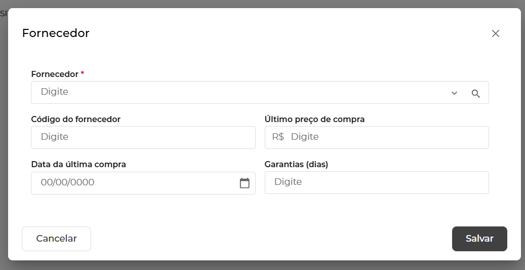The image size is (525, 270).
Task: Close the Fornecedor dialog with the X icon
Action: click(496, 33)
